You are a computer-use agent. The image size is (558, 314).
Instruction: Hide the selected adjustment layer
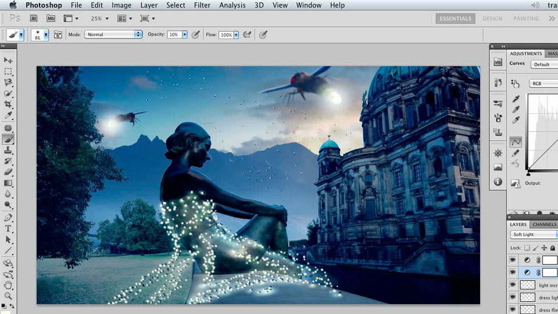[x=513, y=272]
